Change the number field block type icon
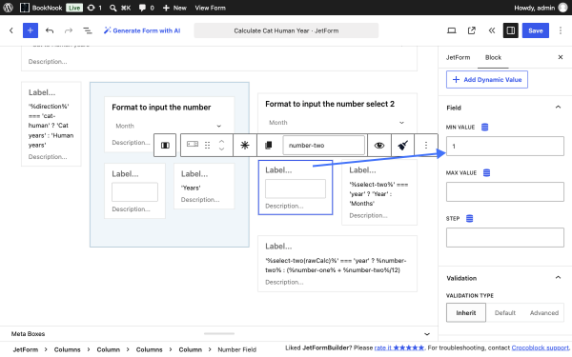 (193, 145)
